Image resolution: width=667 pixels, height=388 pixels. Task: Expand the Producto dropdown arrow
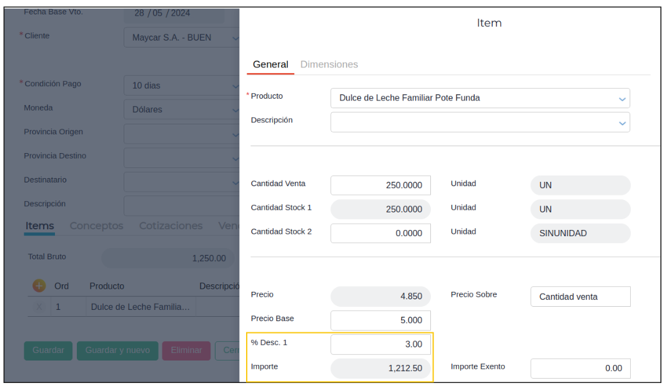pos(622,99)
